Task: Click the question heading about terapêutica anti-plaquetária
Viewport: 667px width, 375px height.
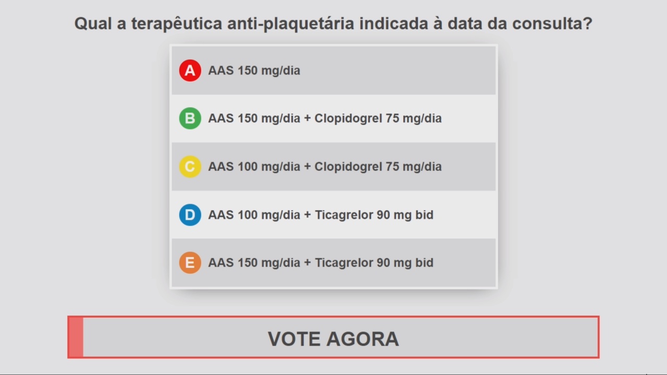Action: pyautogui.click(x=333, y=23)
